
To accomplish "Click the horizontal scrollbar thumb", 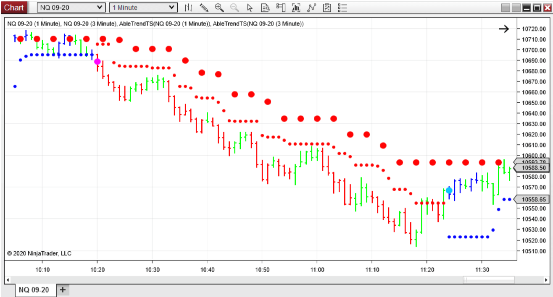I will click(488, 280).
